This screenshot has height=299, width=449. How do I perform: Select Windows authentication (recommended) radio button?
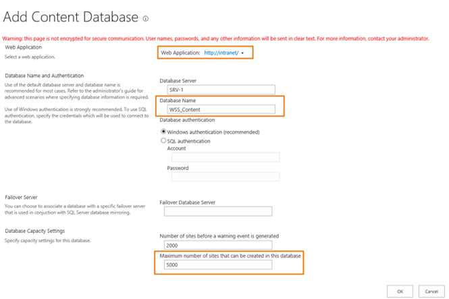pyautogui.click(x=163, y=132)
